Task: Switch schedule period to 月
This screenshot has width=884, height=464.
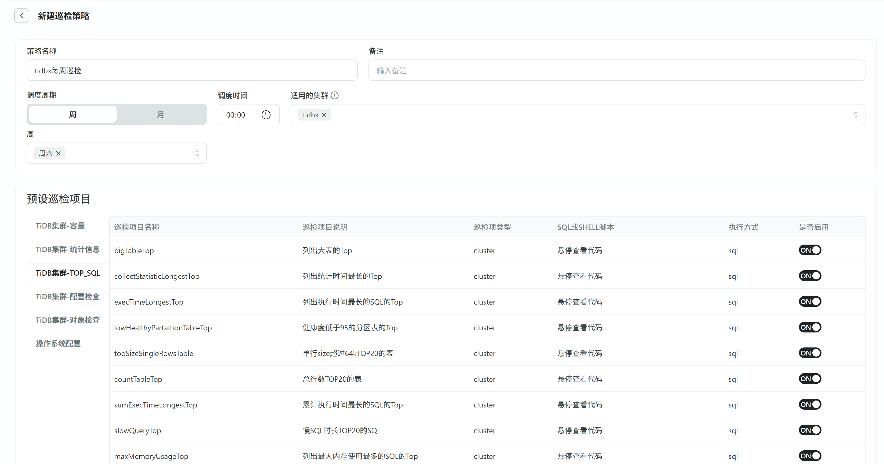Action: [160, 115]
